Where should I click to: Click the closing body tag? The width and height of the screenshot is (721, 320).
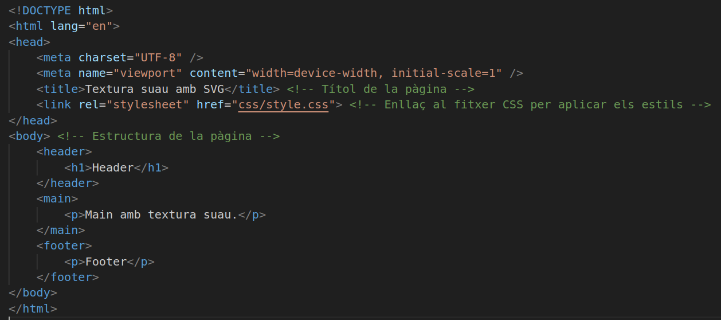[33, 292]
